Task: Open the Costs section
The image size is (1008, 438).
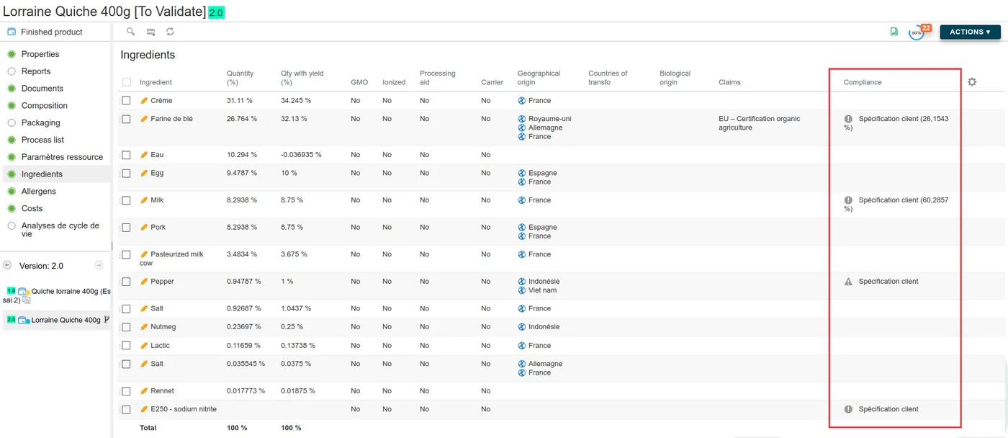Action: pyautogui.click(x=32, y=209)
